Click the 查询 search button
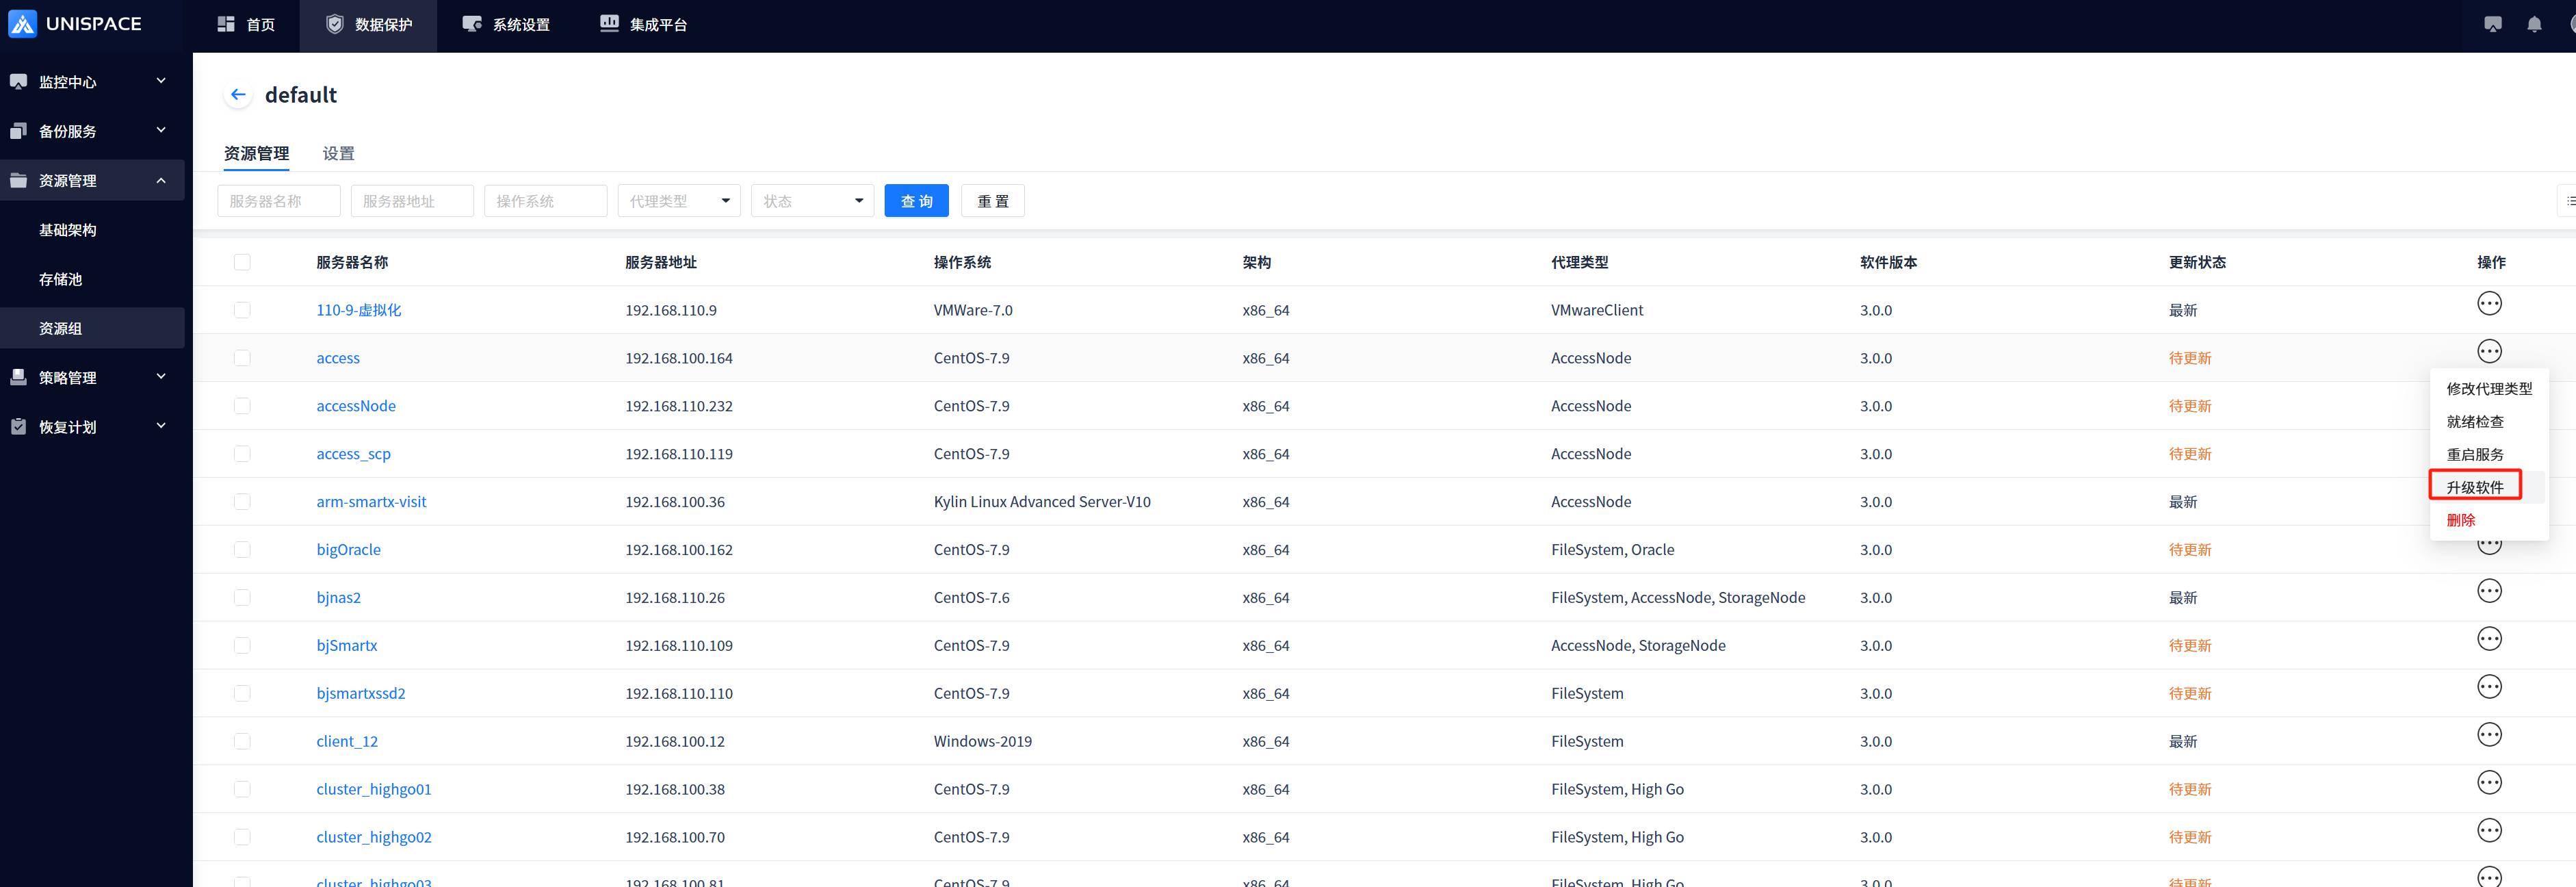The image size is (2576, 887). [x=915, y=201]
